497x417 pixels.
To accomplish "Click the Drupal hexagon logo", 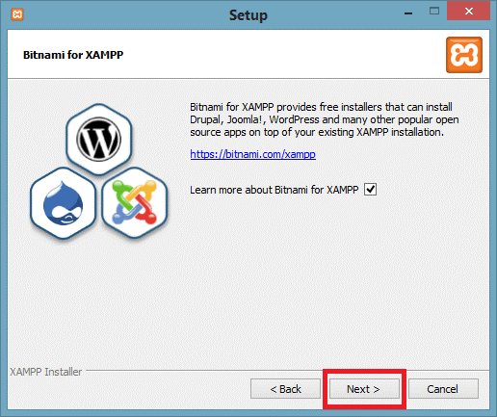I will (x=64, y=203).
